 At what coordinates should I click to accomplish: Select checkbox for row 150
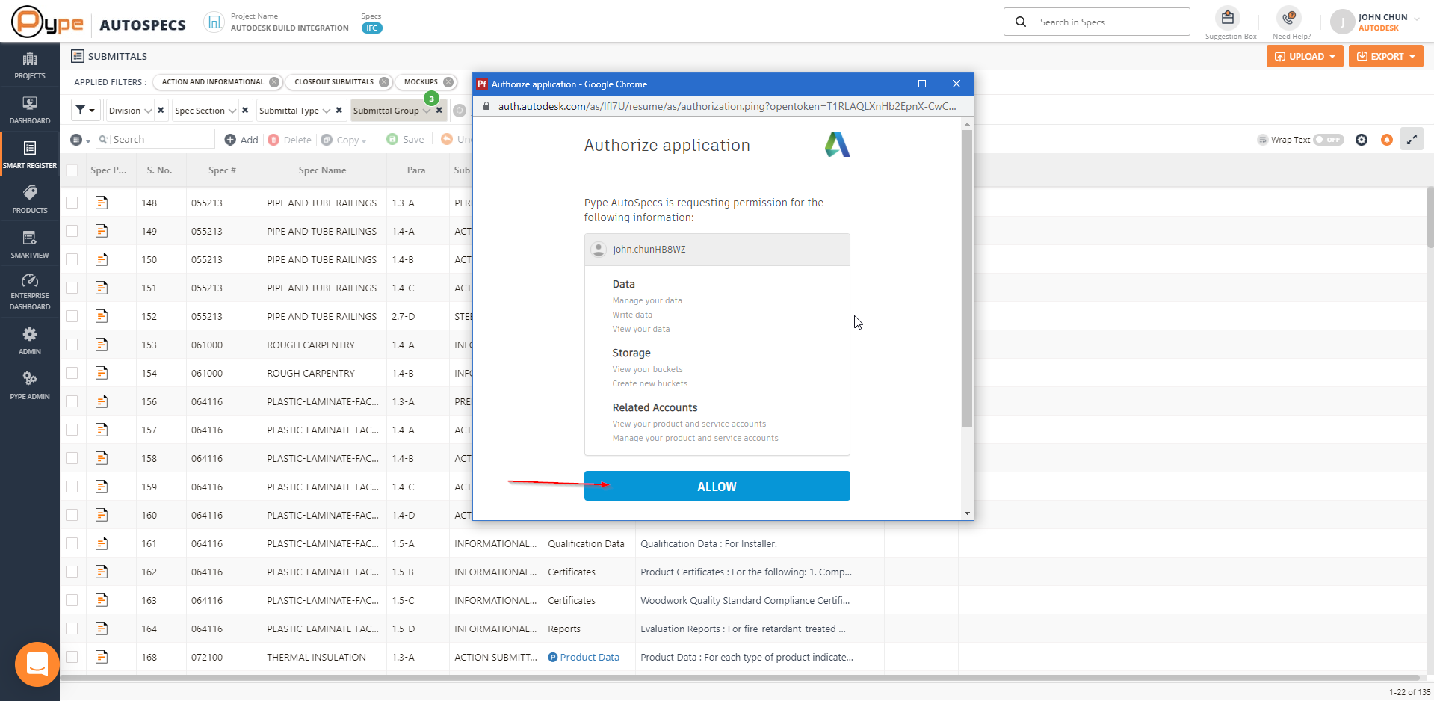72,259
